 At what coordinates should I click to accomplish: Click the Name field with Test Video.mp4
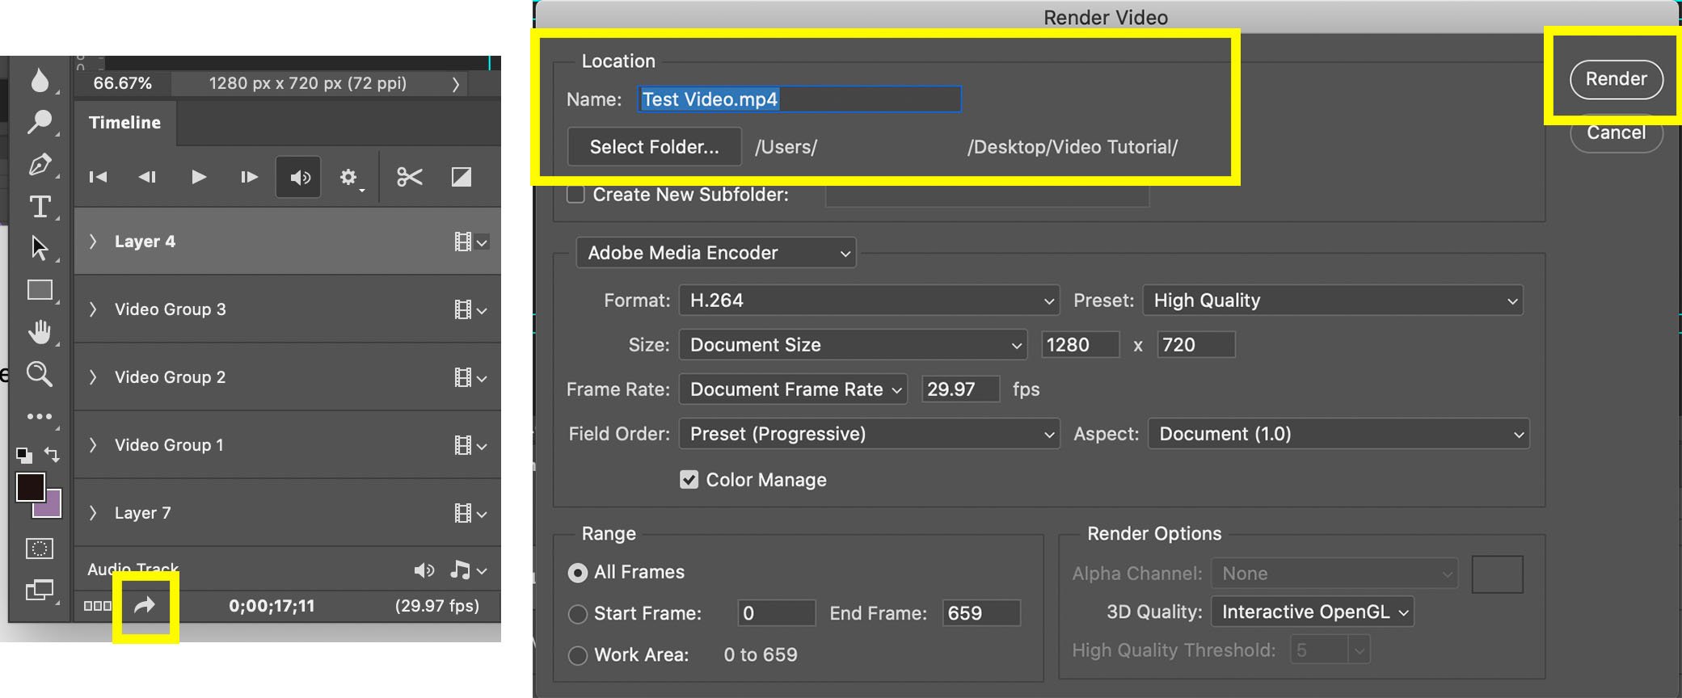(x=799, y=99)
